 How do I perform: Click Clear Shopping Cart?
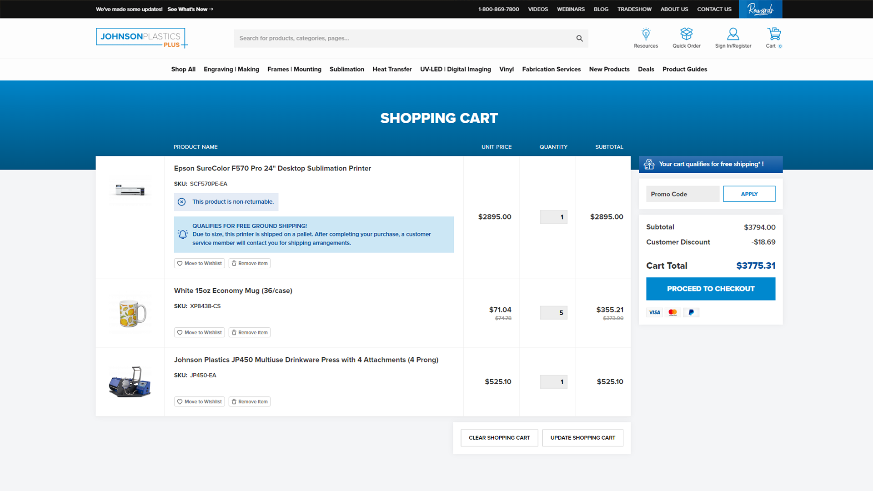499,438
